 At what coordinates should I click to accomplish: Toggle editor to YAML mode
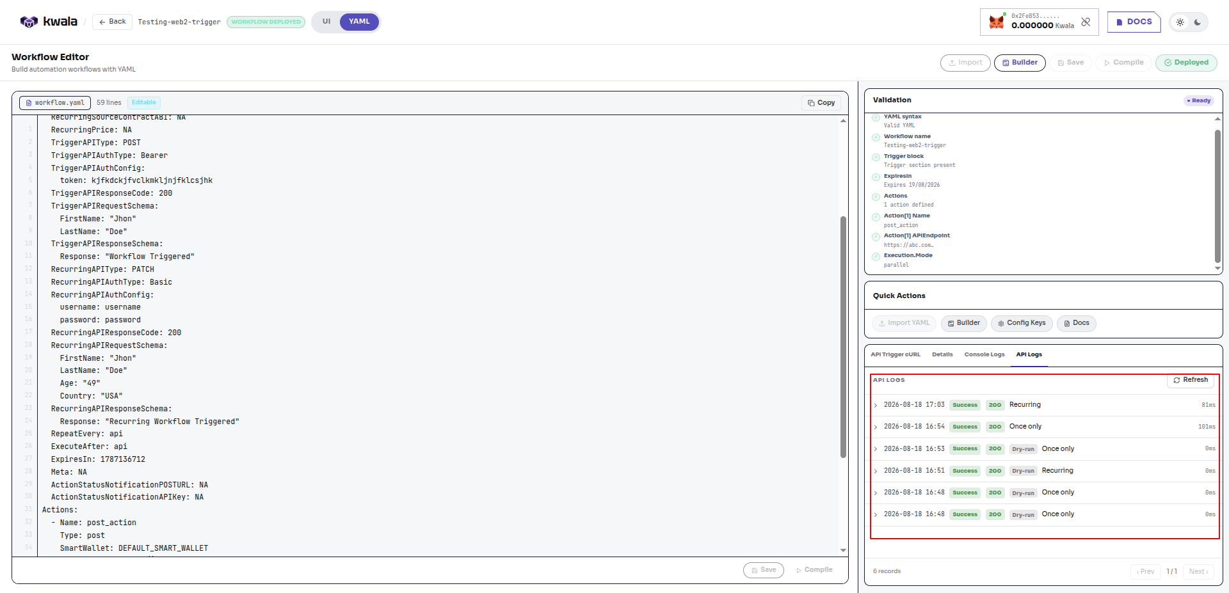click(359, 22)
